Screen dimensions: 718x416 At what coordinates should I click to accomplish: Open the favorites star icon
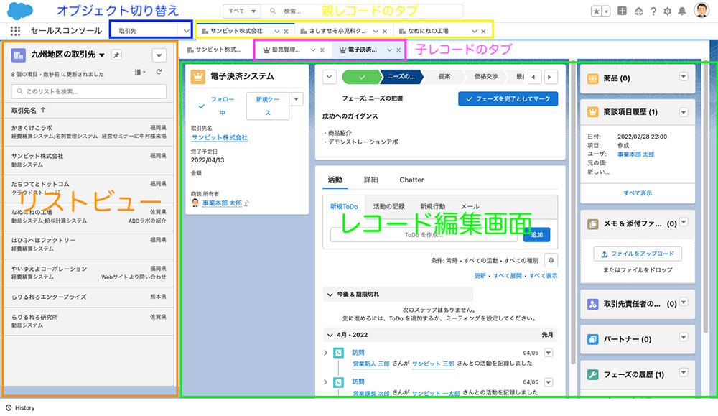596,11
